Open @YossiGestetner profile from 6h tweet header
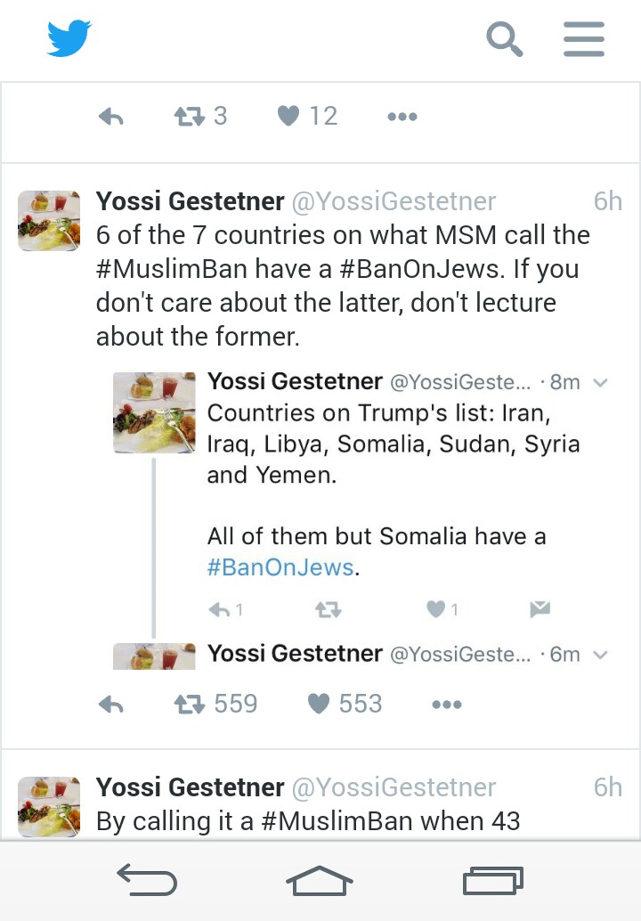Image resolution: width=641 pixels, height=921 pixels. click(x=394, y=202)
